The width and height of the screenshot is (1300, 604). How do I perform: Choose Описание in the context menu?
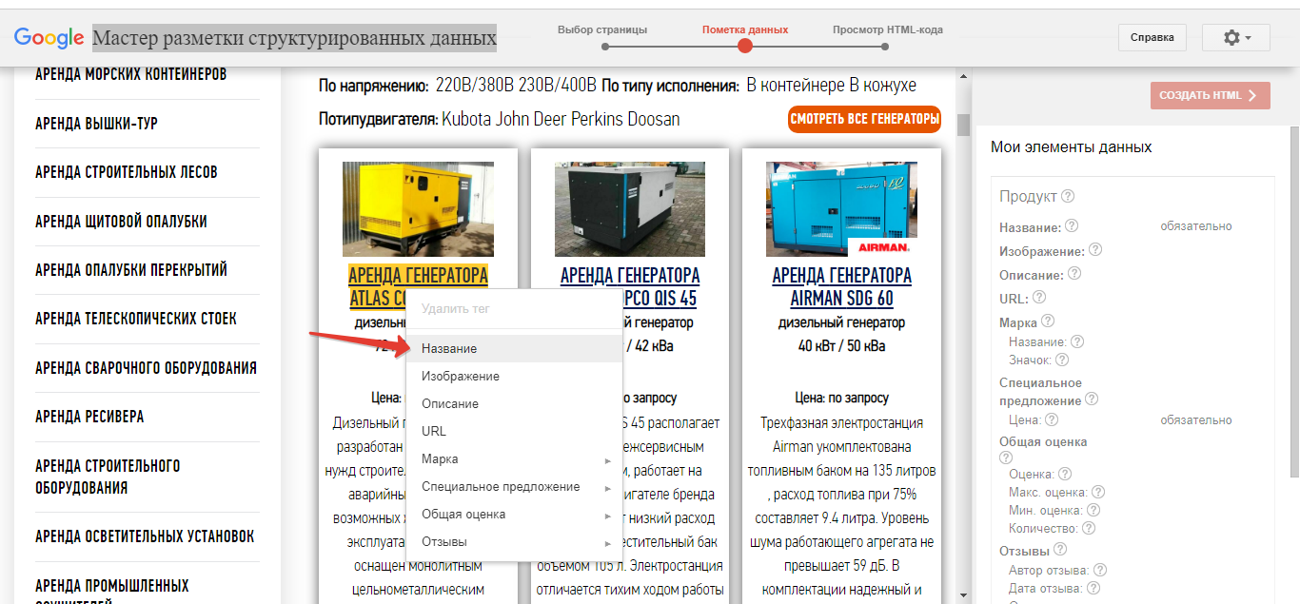[514, 404]
